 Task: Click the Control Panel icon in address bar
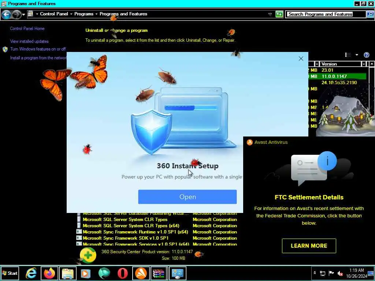click(30, 14)
